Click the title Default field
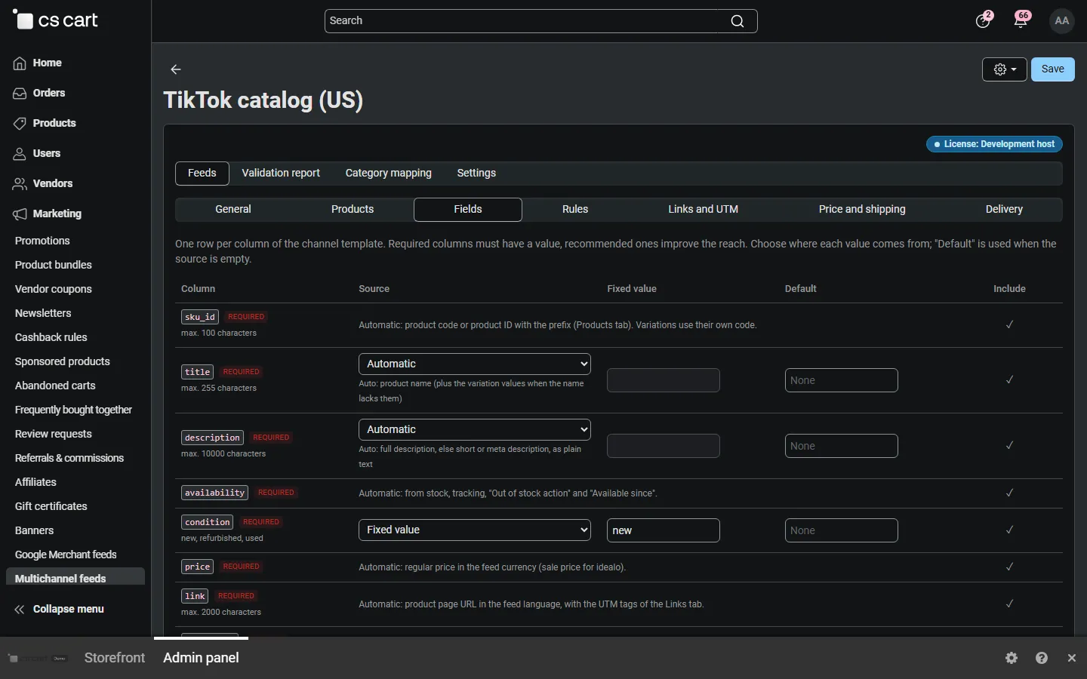Screen dimensions: 1087x679 tap(842, 380)
